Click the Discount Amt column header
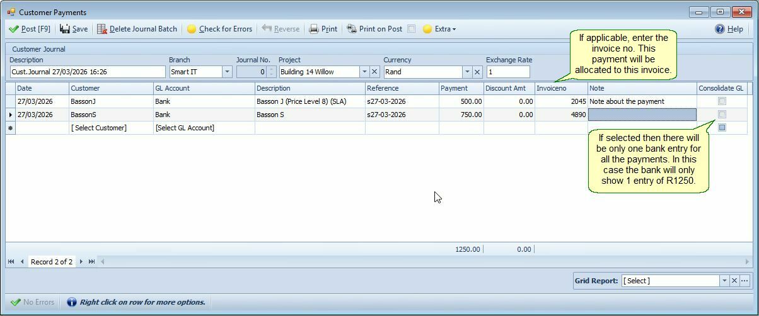 (509, 88)
